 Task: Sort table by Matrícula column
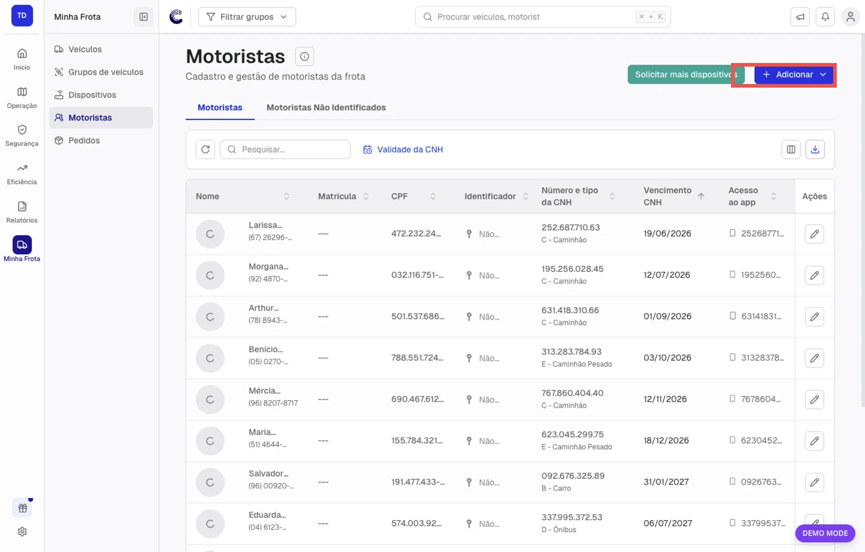point(366,196)
